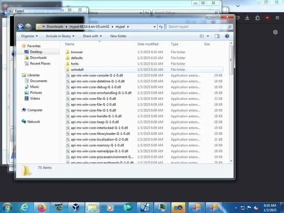The image size is (284, 213).
Task: Select the uninstall folder icon
Action: [x=68, y=70]
